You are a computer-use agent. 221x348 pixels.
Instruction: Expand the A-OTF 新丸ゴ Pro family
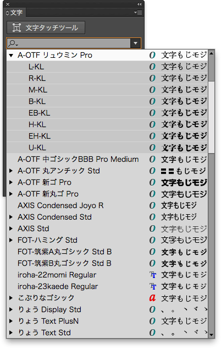click(10, 194)
